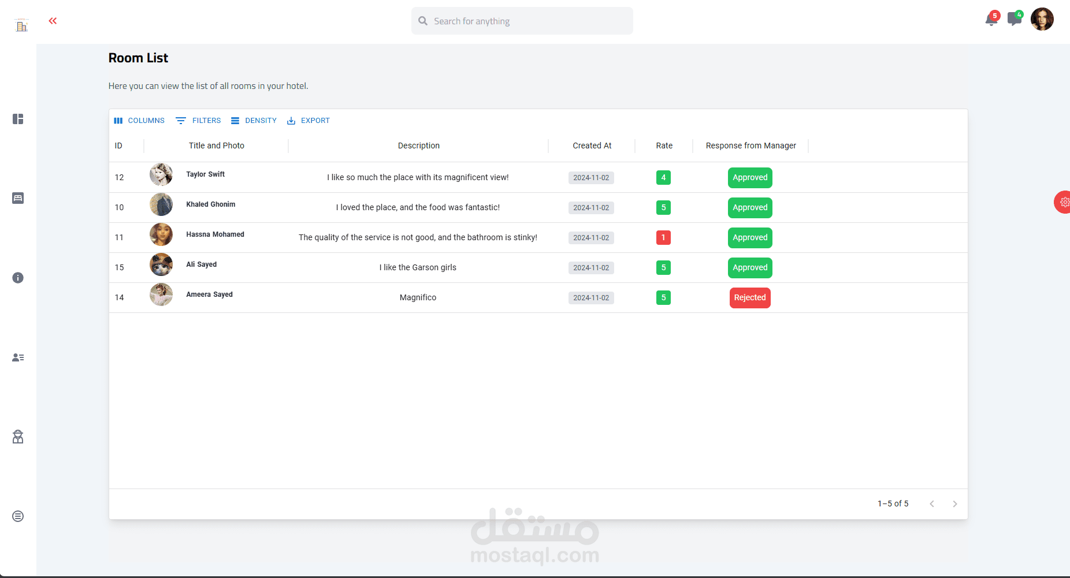Open the DENSITY menu
Viewport: 1070px width, 578px height.
tap(254, 121)
